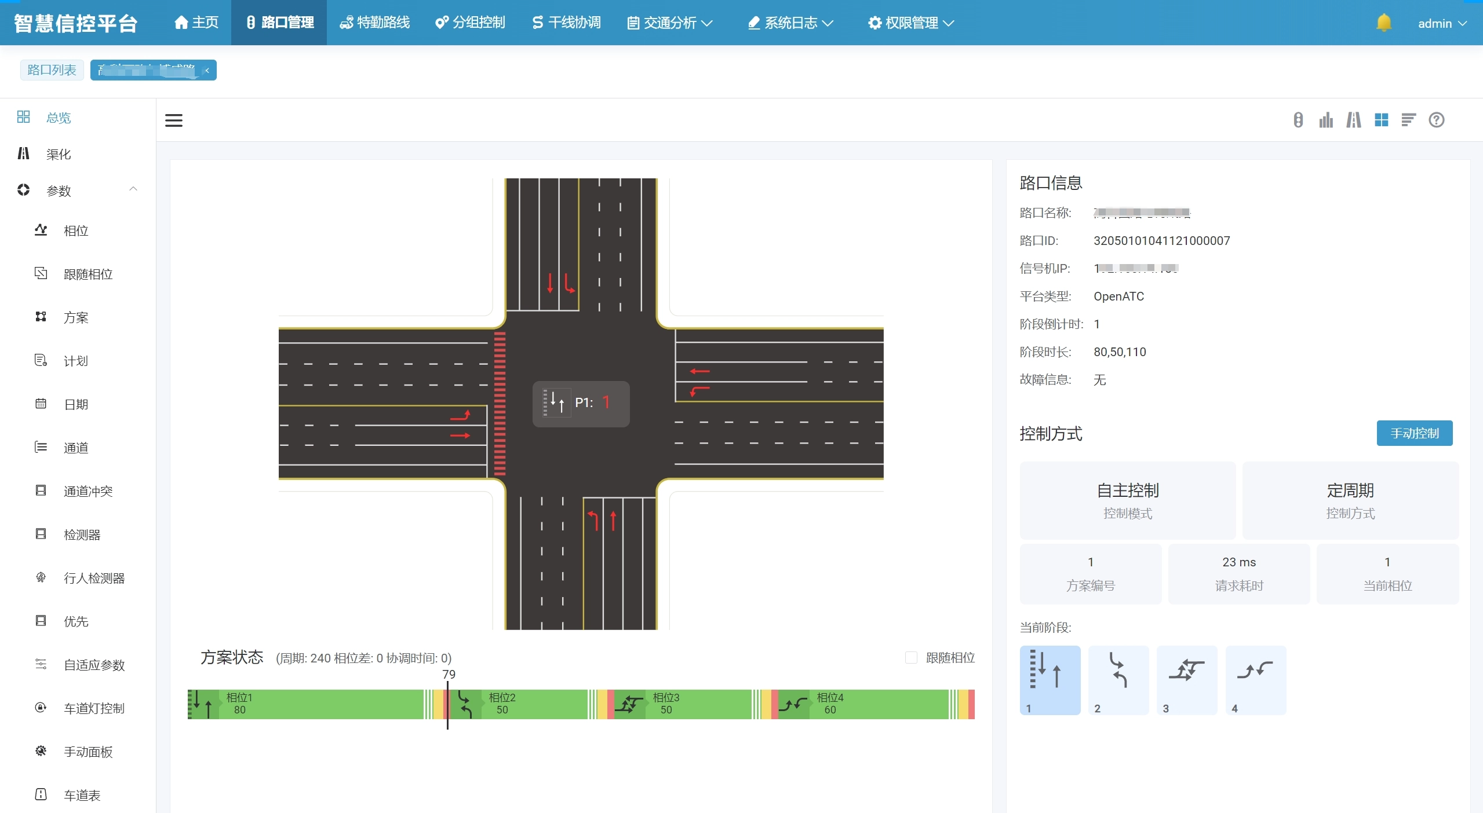Open the 交通分析 dropdown menu
The image size is (1483, 813).
pos(670,23)
